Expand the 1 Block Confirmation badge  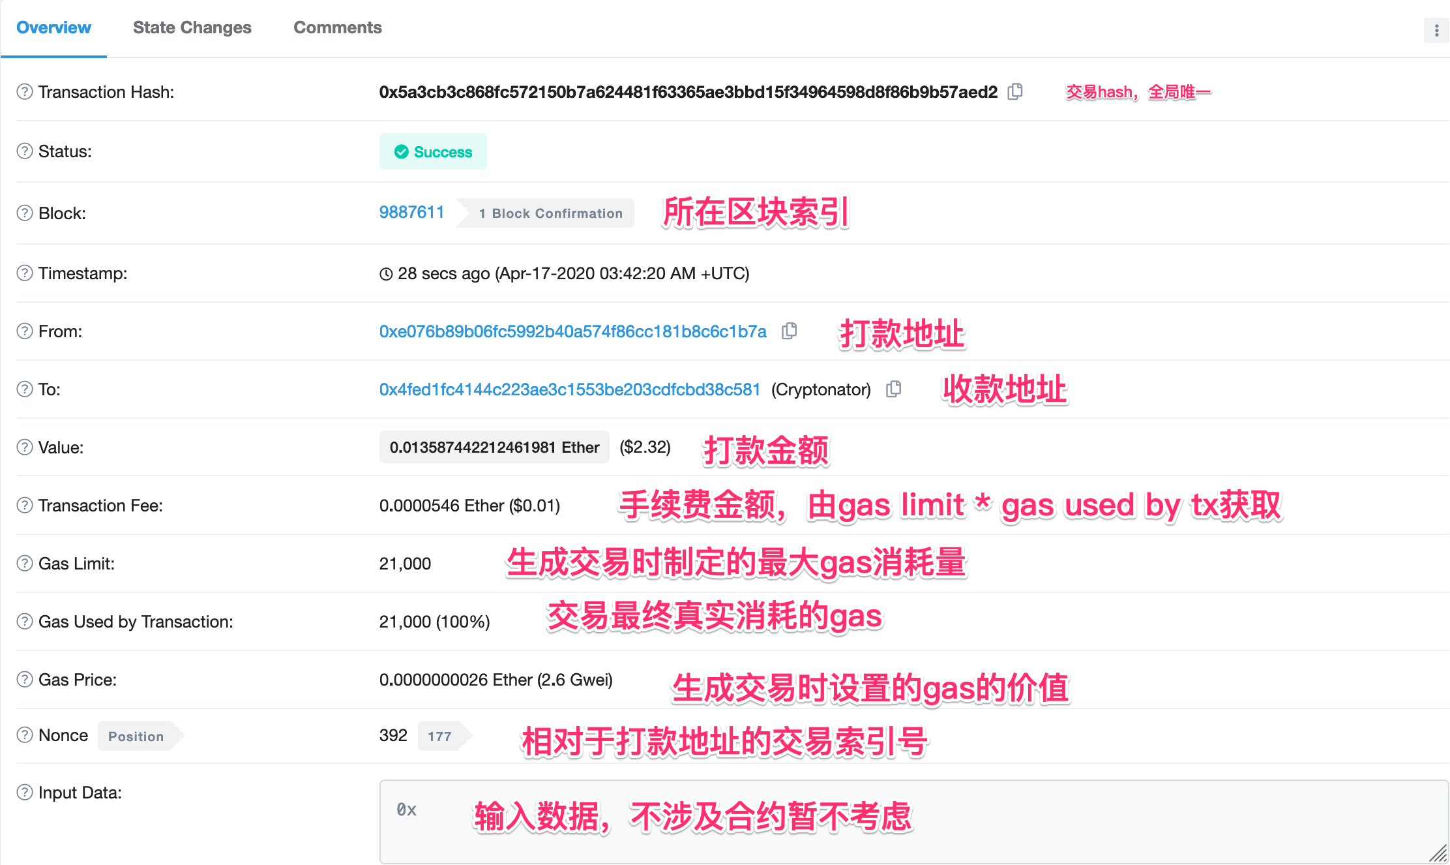coord(550,214)
